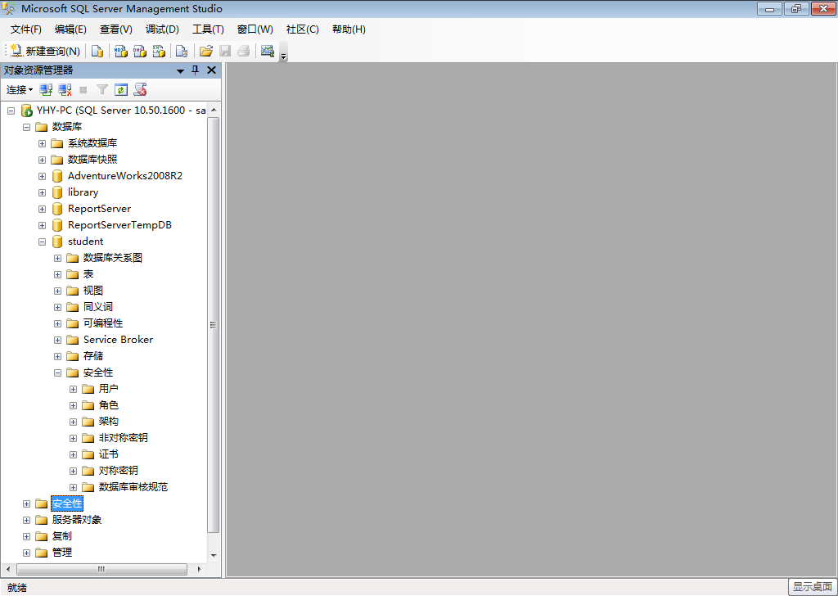Click the New Query (新建查询) toolbar button
This screenshot has height=596, width=838.
click(x=46, y=52)
